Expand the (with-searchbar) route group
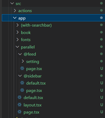This screenshot has height=118, width=105. (17, 25)
